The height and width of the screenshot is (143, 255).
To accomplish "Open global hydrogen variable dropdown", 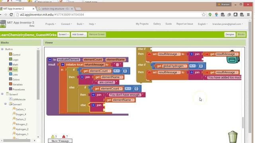I will [x=185, y=66].
